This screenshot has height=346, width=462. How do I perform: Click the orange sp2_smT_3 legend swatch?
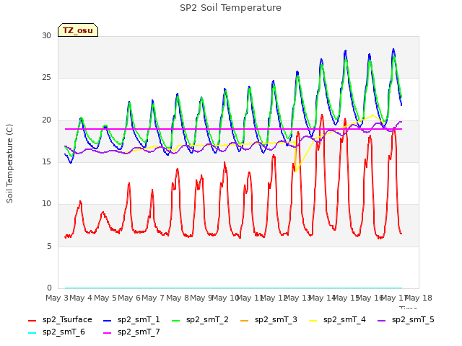point(245,320)
